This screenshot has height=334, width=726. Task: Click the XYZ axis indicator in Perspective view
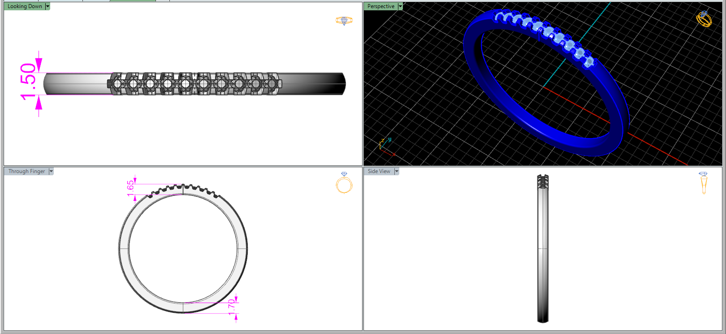(x=387, y=147)
